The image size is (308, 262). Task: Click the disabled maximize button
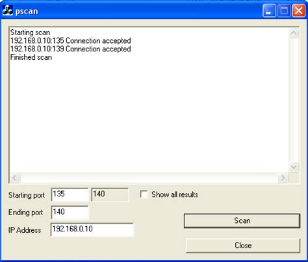284,10
